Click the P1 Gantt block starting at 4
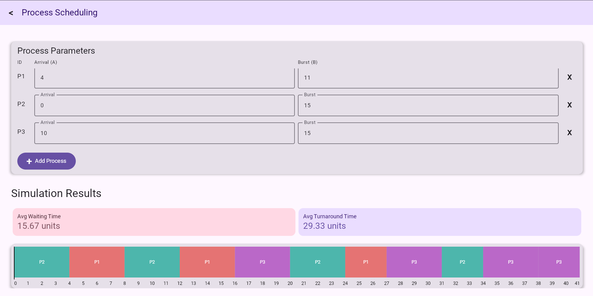The image size is (593, 296). click(97, 262)
